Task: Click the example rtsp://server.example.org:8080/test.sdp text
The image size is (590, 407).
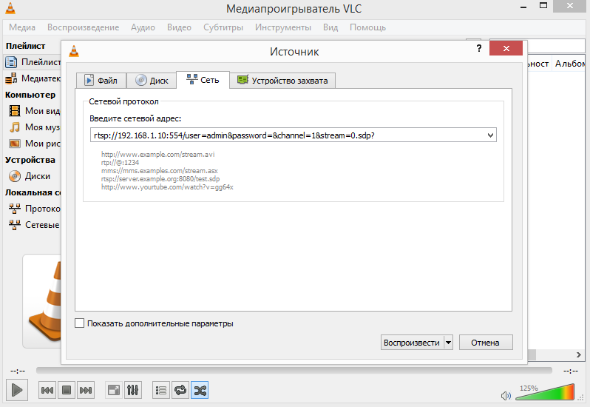Action: pyautogui.click(x=160, y=179)
